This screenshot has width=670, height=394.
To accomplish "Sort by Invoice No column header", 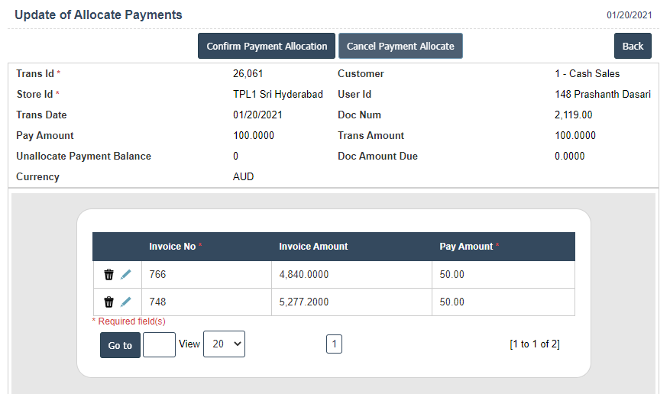I will (173, 247).
